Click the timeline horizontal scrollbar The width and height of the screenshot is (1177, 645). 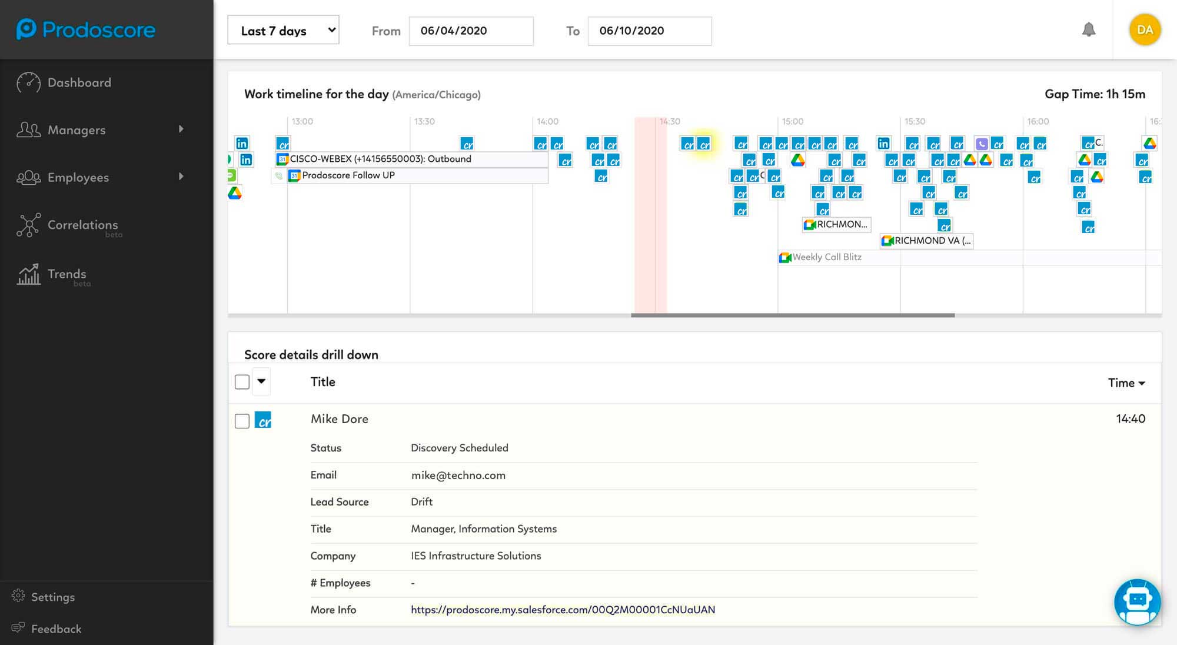point(792,315)
